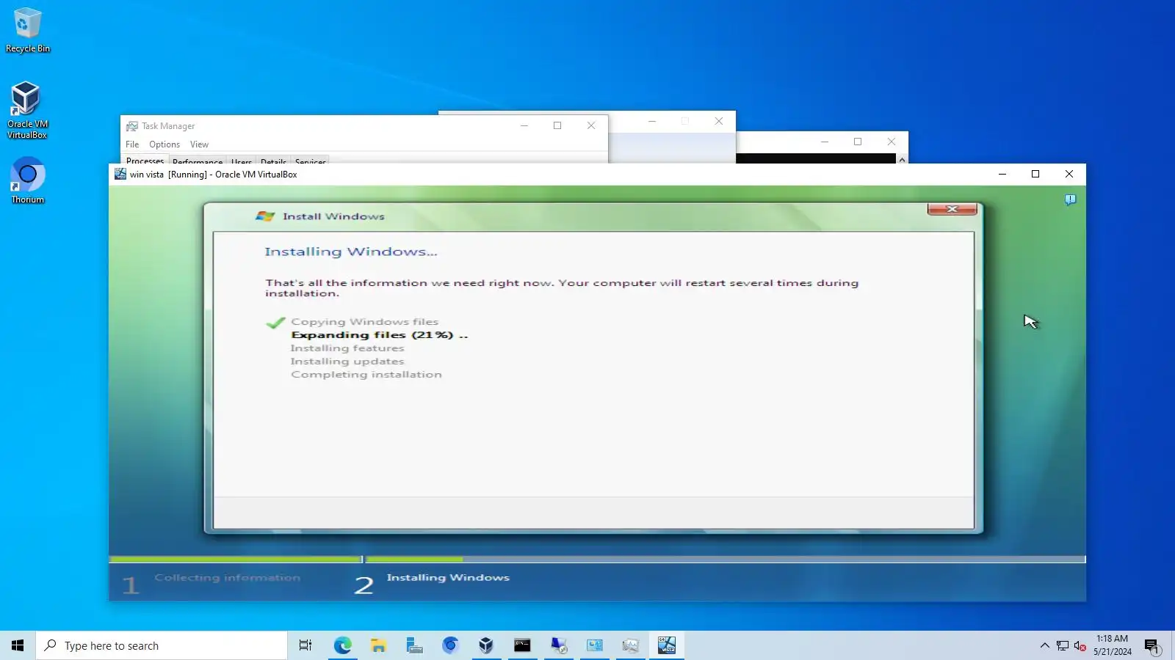Switch to the running win vista VM taskbar icon
This screenshot has height=660, width=1175.
(x=666, y=645)
